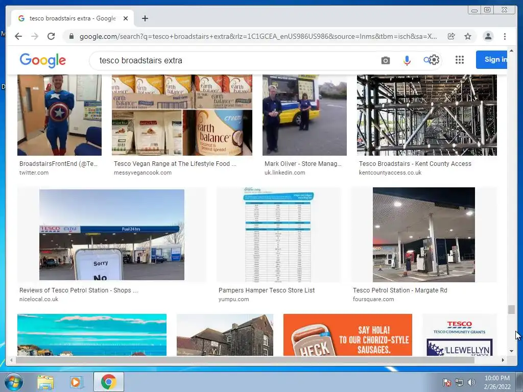Image resolution: width=523 pixels, height=392 pixels.
Task: Visit the uk.linkedin.com source
Action: [285, 173]
